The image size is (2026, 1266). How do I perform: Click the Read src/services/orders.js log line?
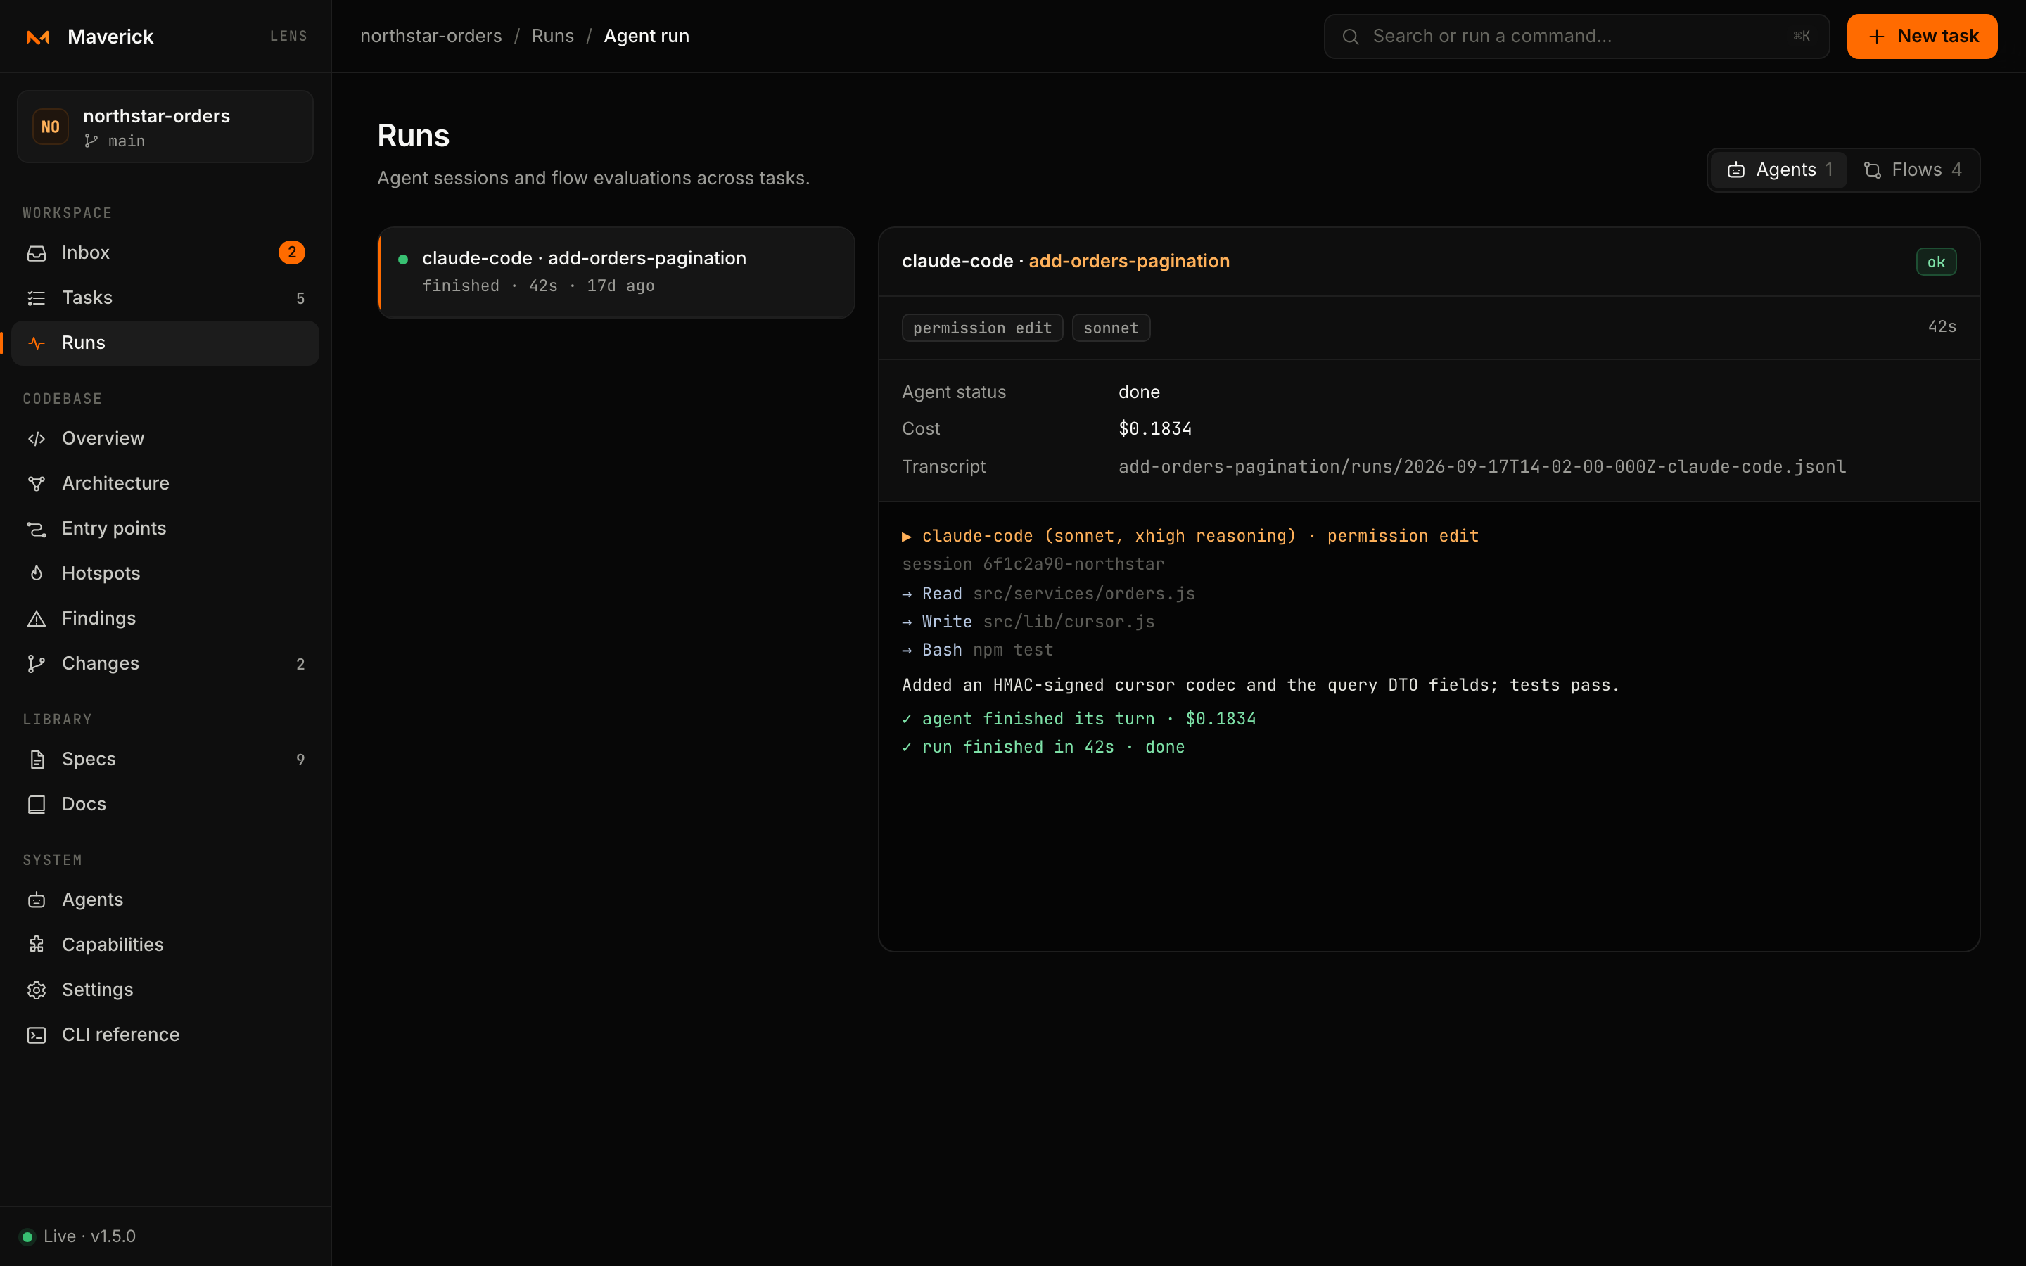[1049, 594]
